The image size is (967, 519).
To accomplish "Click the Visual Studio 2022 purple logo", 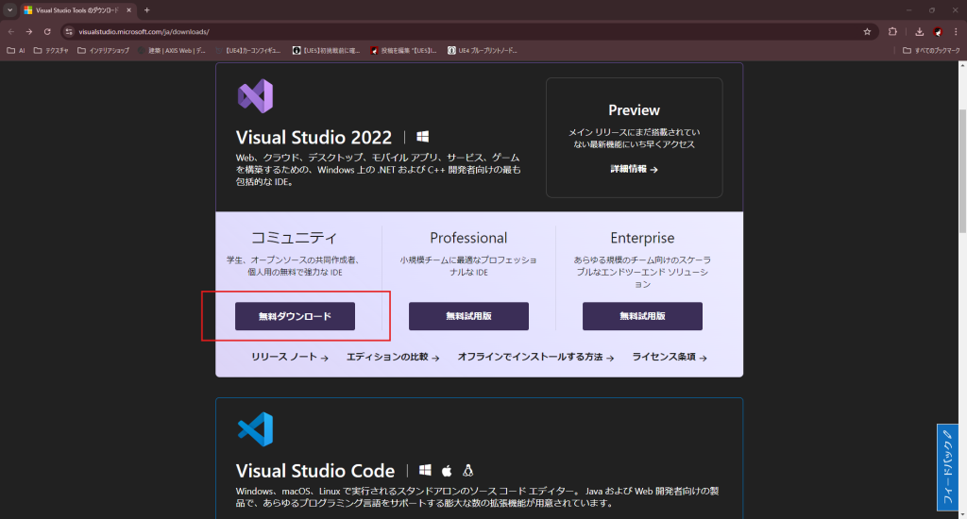I will coord(255,97).
